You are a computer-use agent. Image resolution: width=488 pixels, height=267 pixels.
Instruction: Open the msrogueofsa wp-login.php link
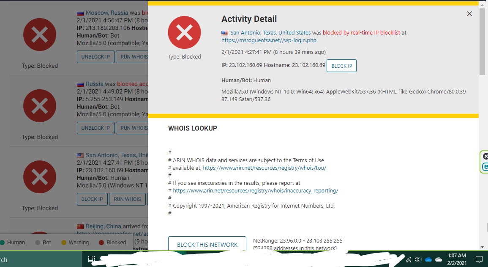coord(269,40)
